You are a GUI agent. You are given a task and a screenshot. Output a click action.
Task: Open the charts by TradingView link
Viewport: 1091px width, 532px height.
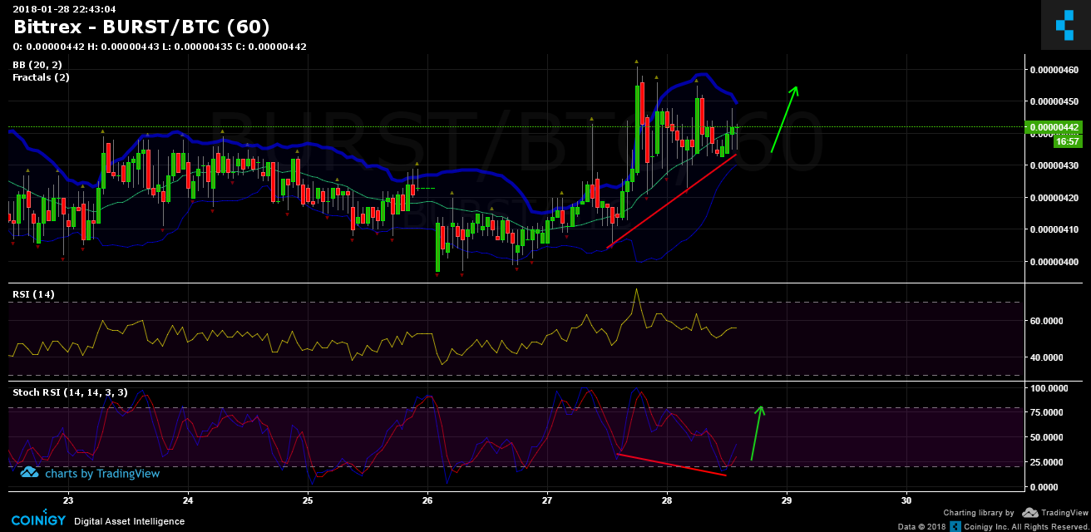pyautogui.click(x=90, y=473)
